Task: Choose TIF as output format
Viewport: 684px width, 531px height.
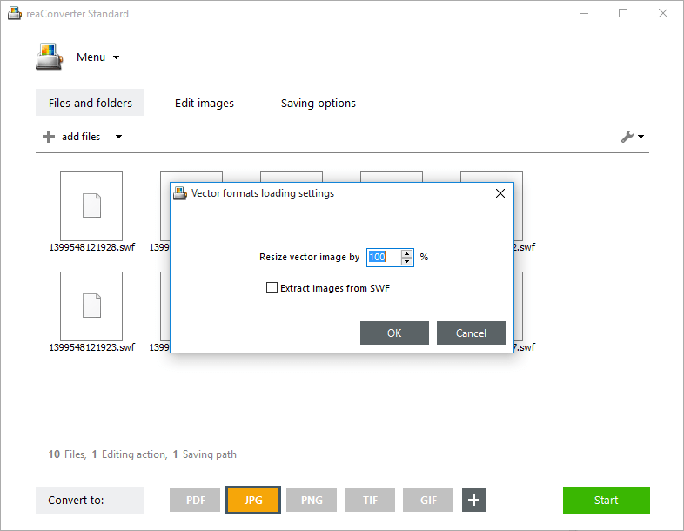Action: click(370, 500)
